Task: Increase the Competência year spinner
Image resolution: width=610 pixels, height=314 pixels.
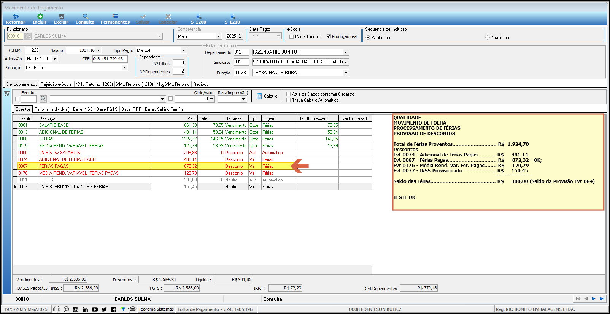Action: 240,35
